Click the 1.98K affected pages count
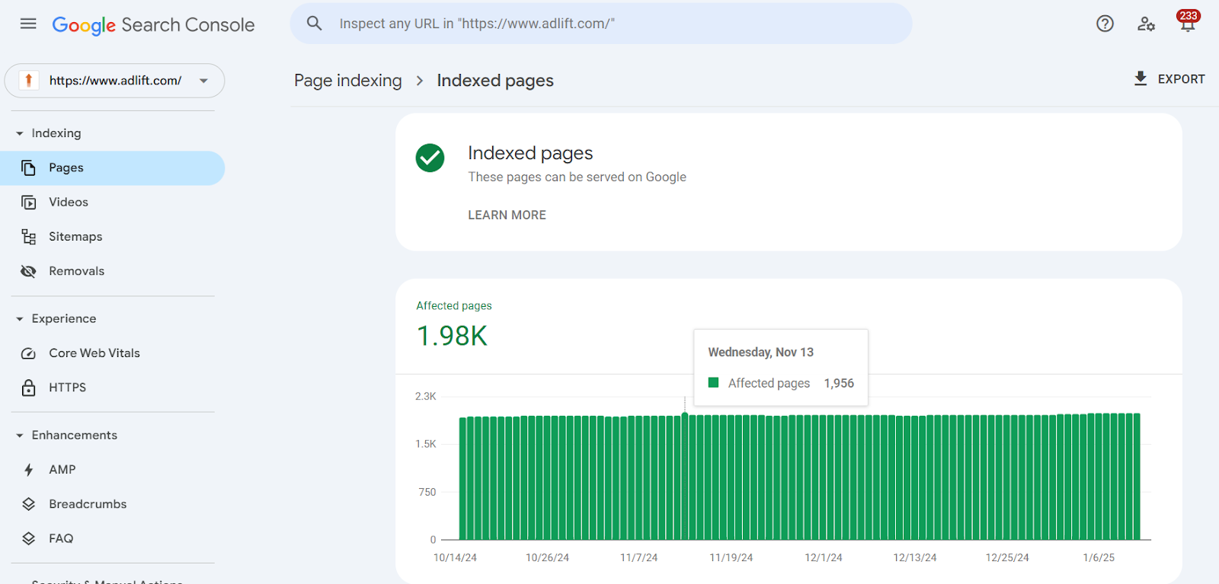1219x584 pixels. [x=453, y=336]
